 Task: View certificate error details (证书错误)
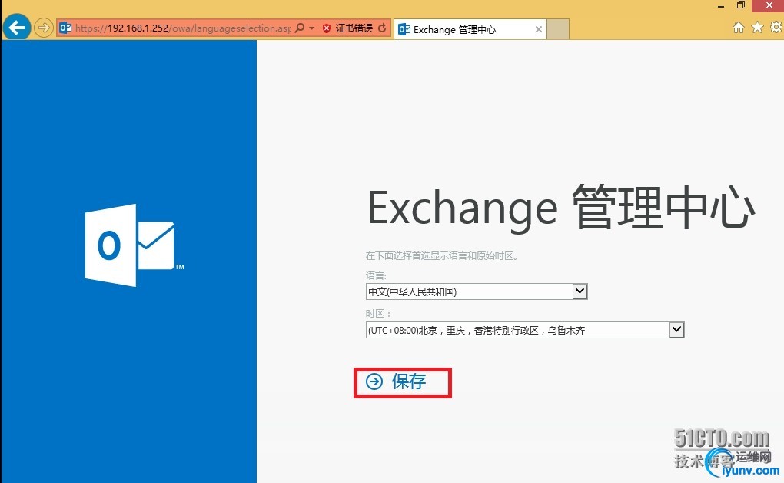click(354, 28)
